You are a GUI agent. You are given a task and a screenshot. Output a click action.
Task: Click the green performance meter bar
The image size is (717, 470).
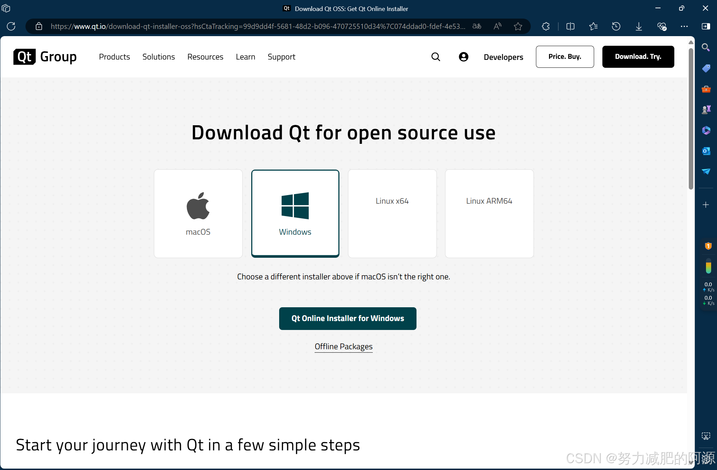pos(708,266)
